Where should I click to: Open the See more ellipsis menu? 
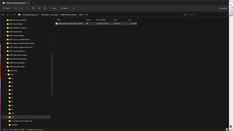click(x=74, y=8)
